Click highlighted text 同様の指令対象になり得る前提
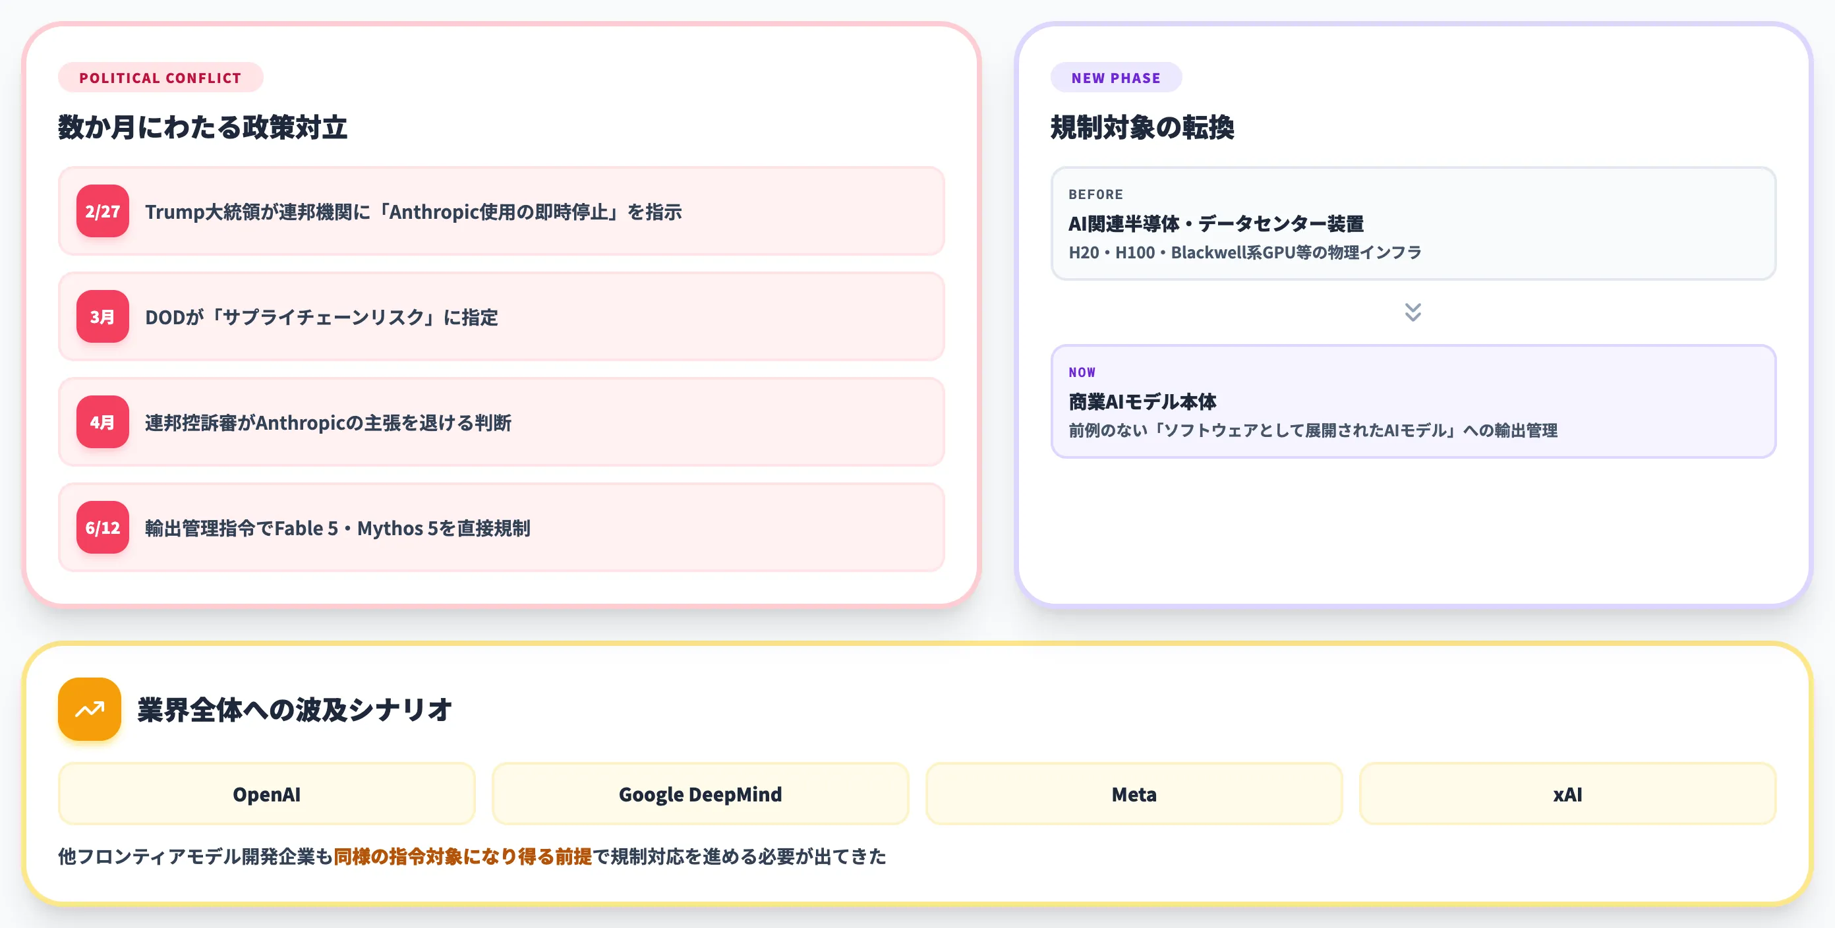The height and width of the screenshot is (928, 1835). point(462,856)
